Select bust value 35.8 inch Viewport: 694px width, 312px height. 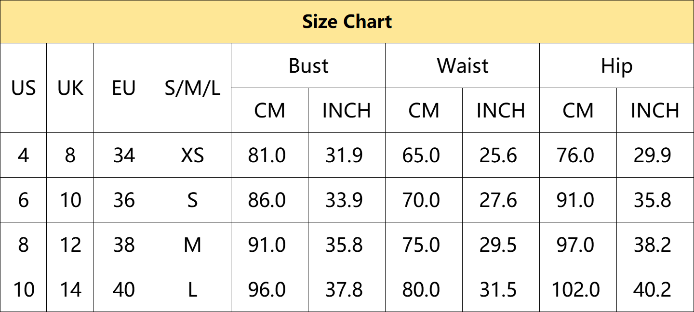(347, 245)
